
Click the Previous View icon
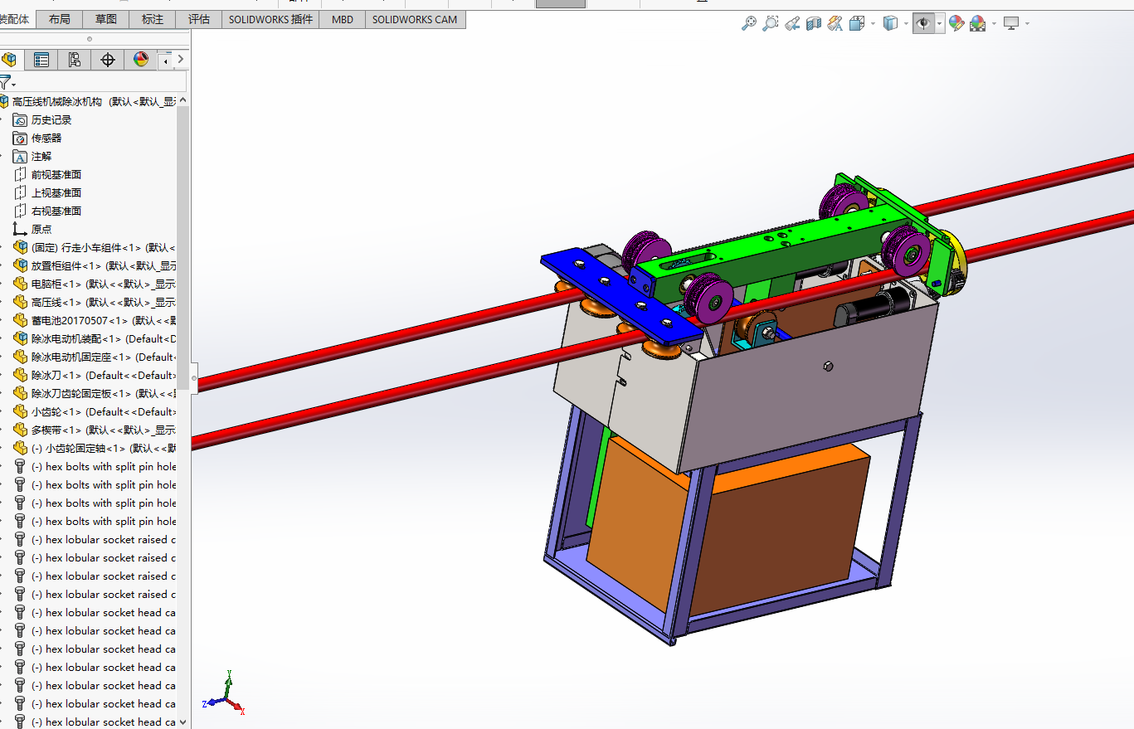point(792,23)
